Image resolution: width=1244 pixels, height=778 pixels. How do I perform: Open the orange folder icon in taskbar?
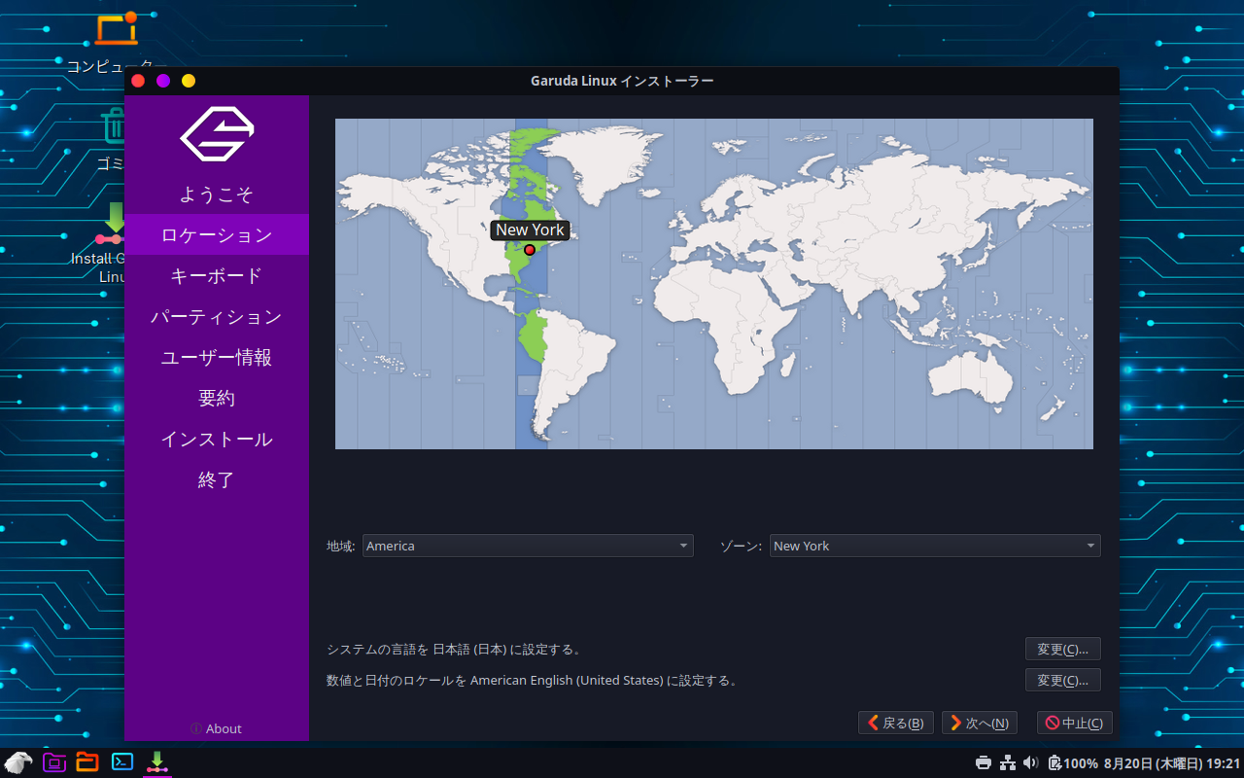(87, 762)
